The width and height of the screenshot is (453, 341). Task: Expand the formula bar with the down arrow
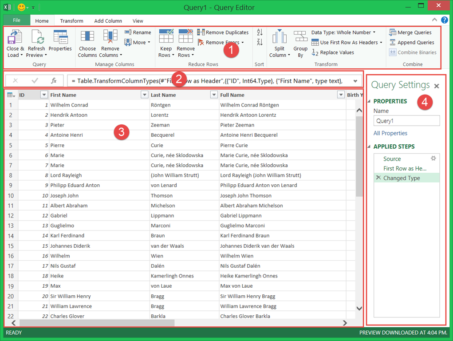coord(355,81)
